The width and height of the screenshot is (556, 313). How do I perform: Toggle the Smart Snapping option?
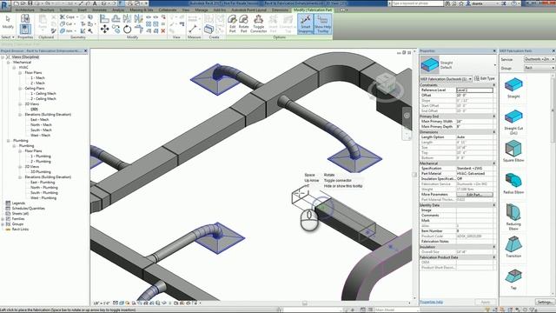tap(306, 23)
